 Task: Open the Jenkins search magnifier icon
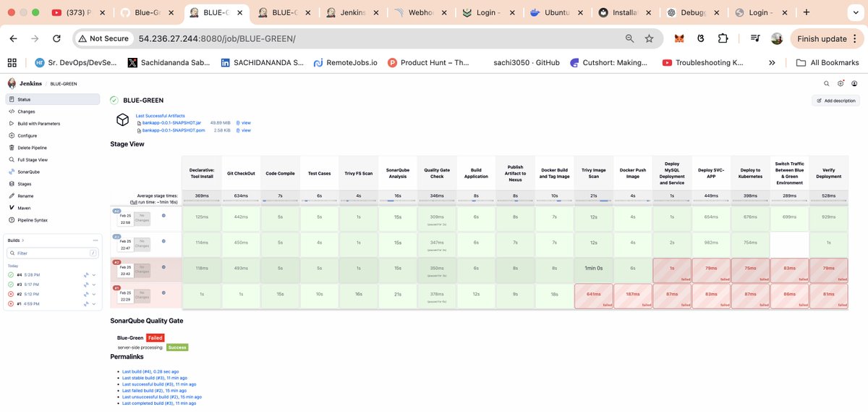(827, 83)
